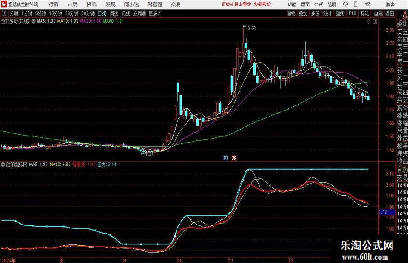Click the 多股 toolbar button
The width and height of the screenshot is (408, 263).
pyautogui.click(x=315, y=13)
